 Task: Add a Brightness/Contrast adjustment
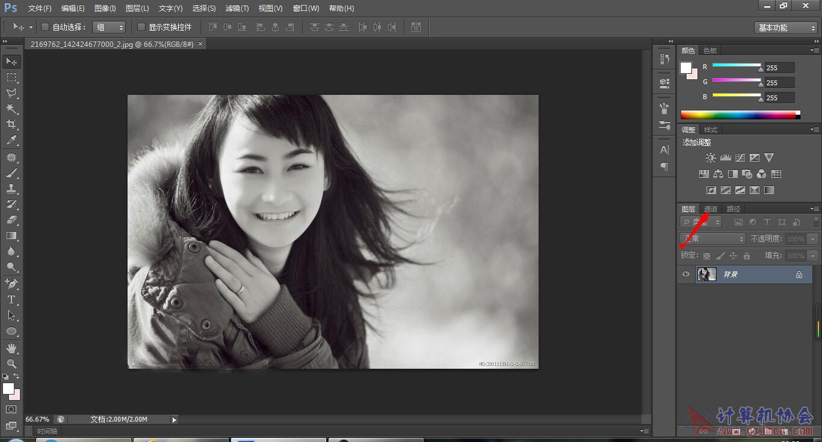click(x=711, y=157)
